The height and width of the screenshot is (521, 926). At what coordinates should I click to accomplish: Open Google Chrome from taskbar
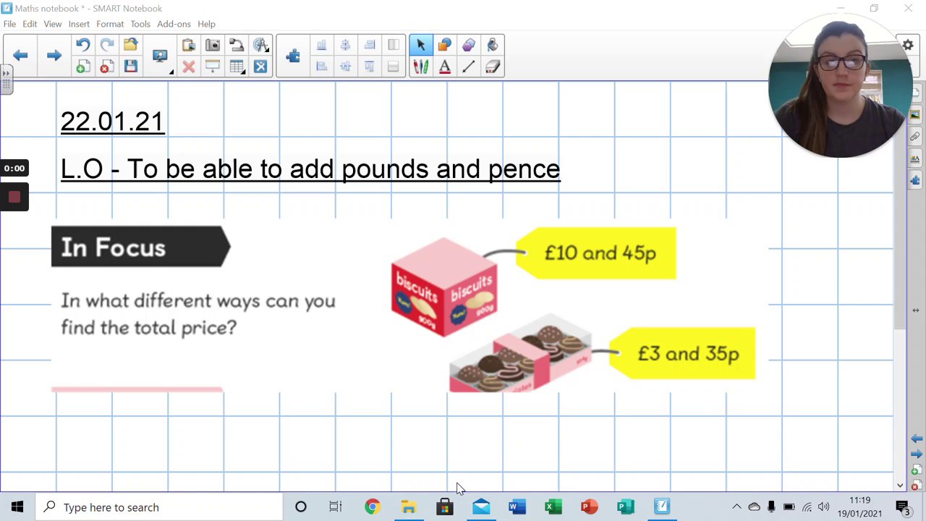coord(372,507)
